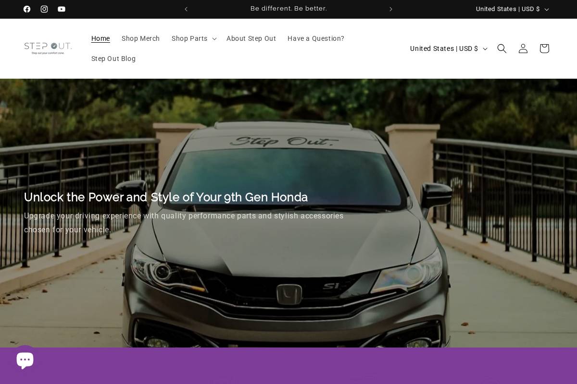Open the chat widget bubble
The width and height of the screenshot is (577, 384).
point(25,359)
